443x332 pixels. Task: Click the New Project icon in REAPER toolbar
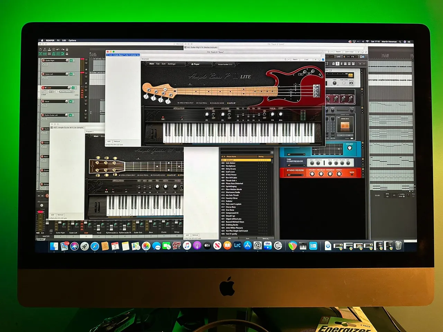coord(40,49)
